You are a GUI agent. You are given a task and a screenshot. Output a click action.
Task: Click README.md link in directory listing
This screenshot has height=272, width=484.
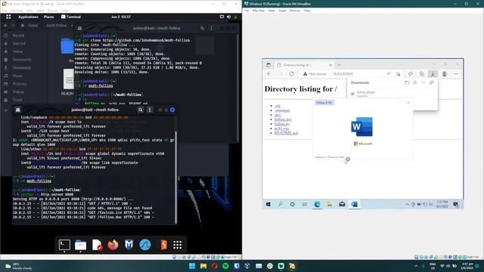pyautogui.click(x=286, y=133)
